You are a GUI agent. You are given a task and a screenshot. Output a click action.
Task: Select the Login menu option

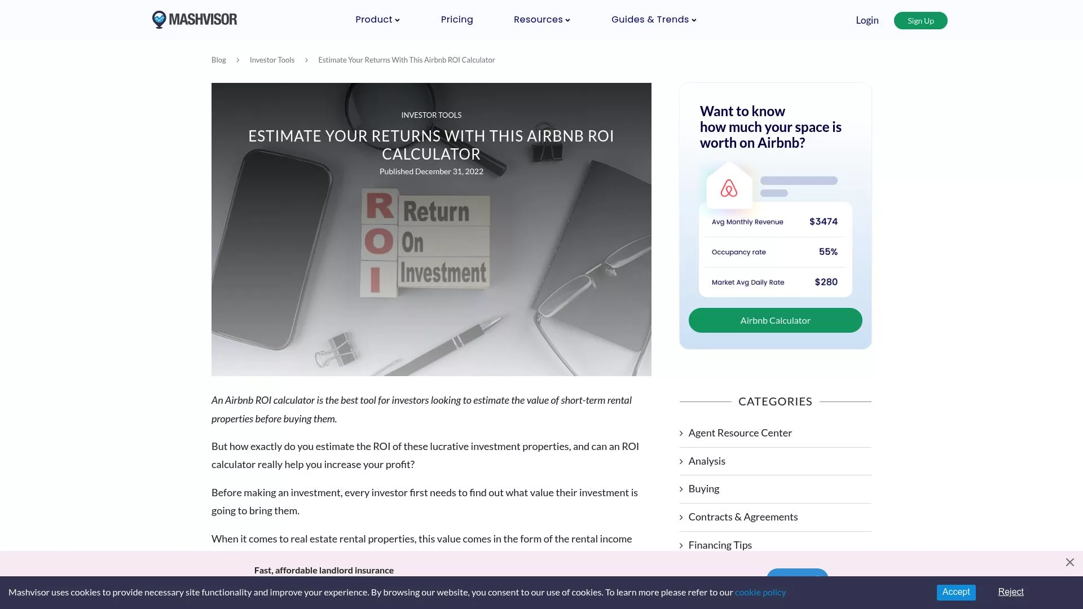867,20
